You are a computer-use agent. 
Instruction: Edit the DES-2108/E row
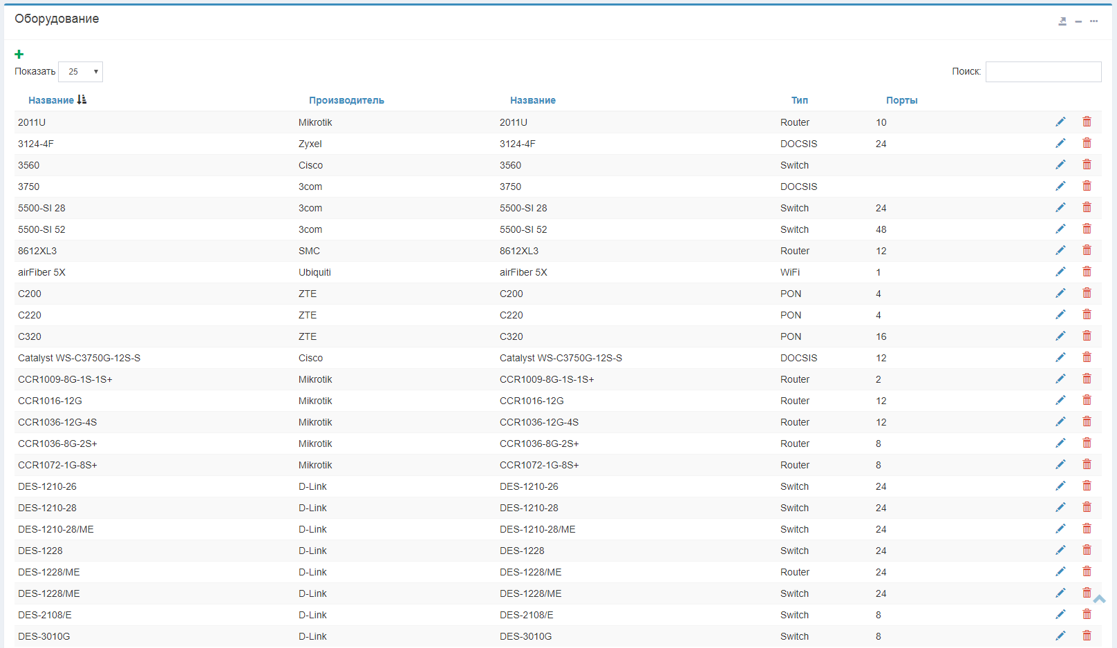click(x=1060, y=614)
